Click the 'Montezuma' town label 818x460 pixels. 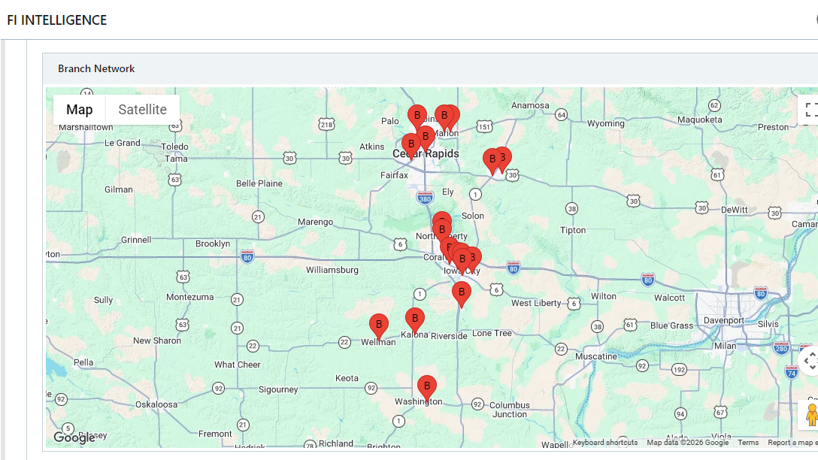coord(190,297)
